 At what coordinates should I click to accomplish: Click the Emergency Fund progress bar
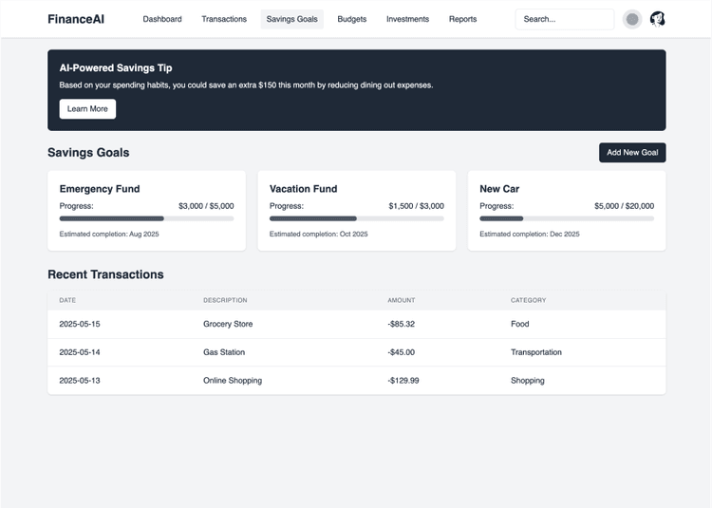(x=146, y=218)
